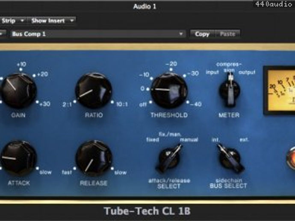This screenshot has height=221, width=295.
Task: Click the RELEASE knob
Action: coord(94,158)
